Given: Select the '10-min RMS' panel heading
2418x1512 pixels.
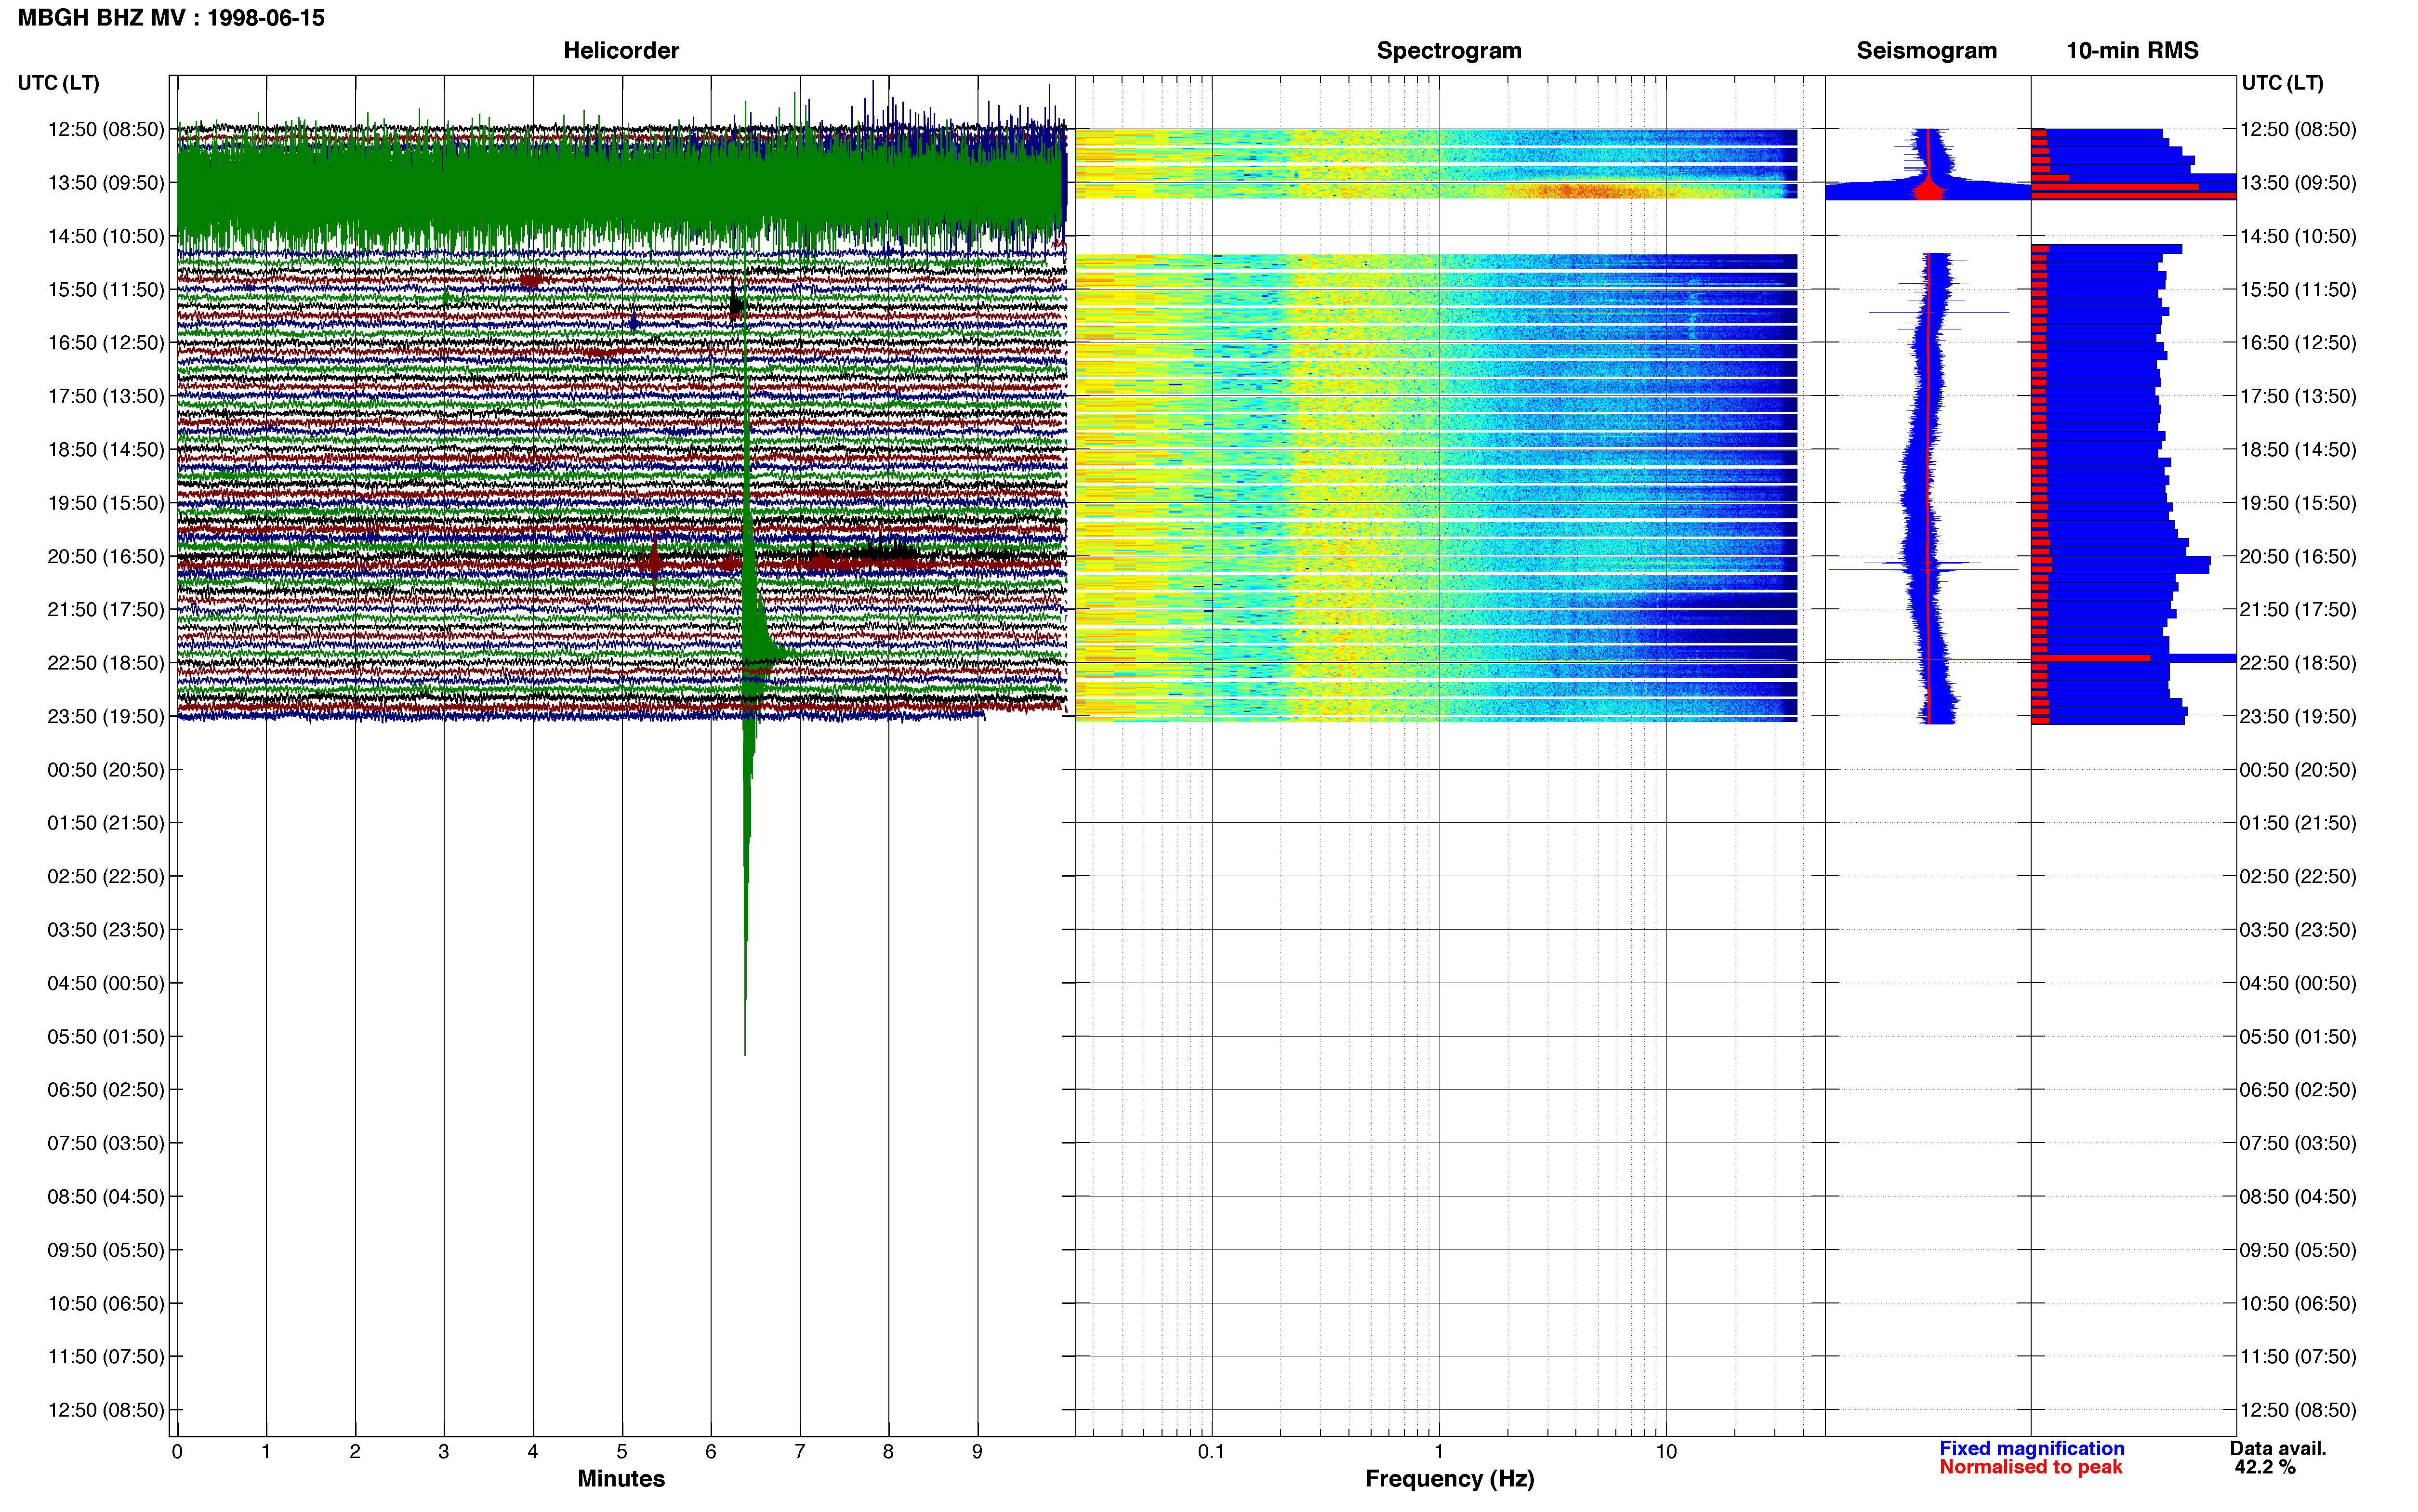Looking at the screenshot, I should coord(2132,50).
